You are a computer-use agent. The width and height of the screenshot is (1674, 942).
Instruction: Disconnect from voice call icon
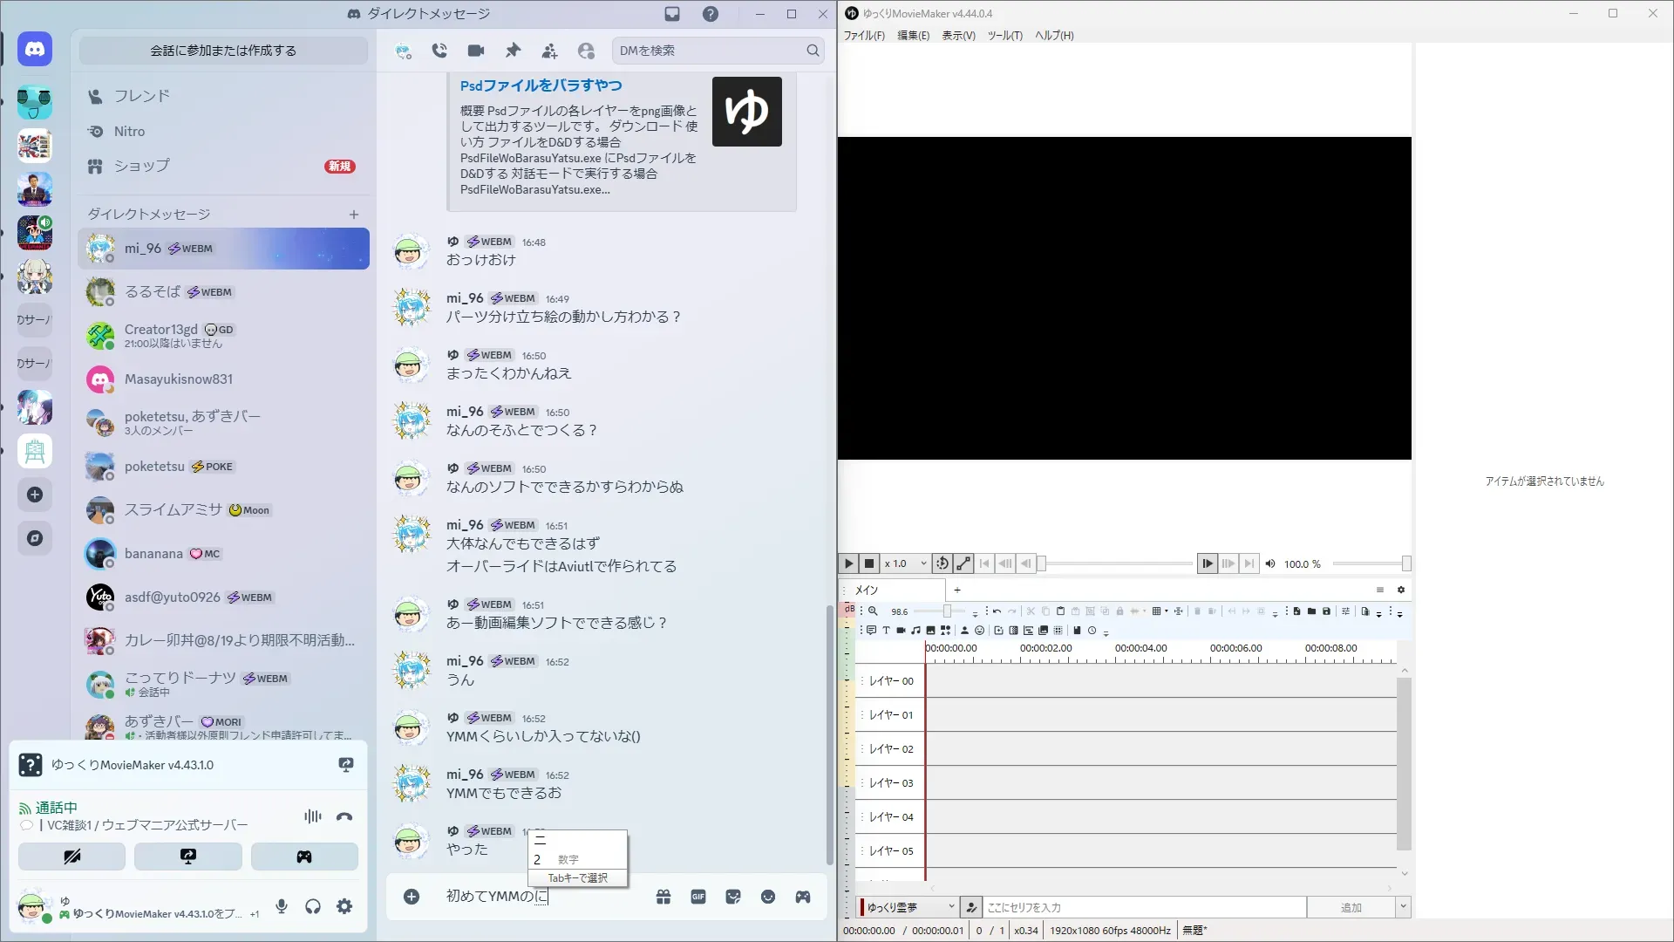click(x=344, y=816)
